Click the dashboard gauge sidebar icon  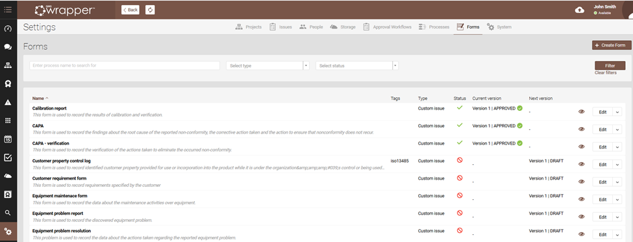(8, 29)
